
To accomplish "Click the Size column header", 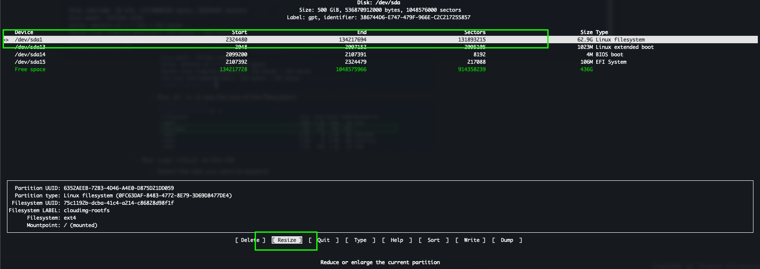I will 586,32.
